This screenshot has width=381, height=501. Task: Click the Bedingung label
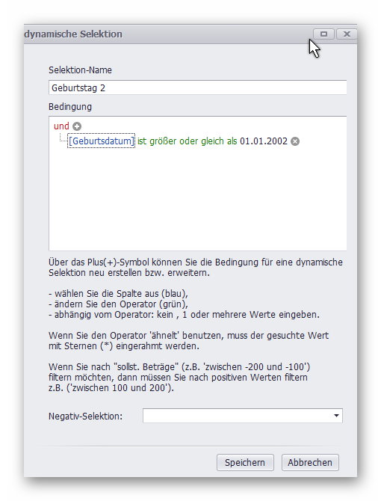click(x=70, y=107)
